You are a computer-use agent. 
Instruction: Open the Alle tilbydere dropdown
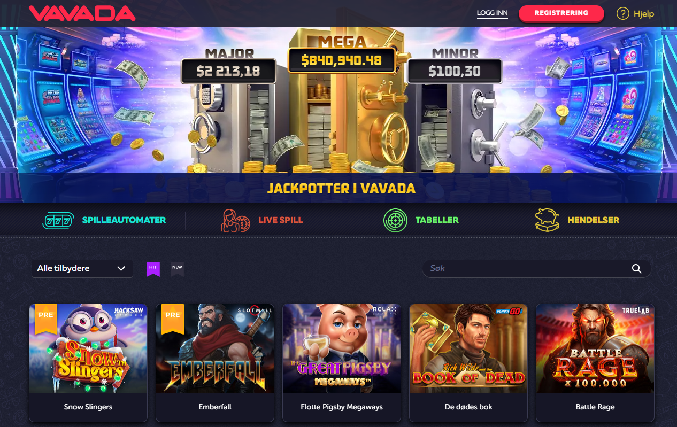[x=82, y=268]
